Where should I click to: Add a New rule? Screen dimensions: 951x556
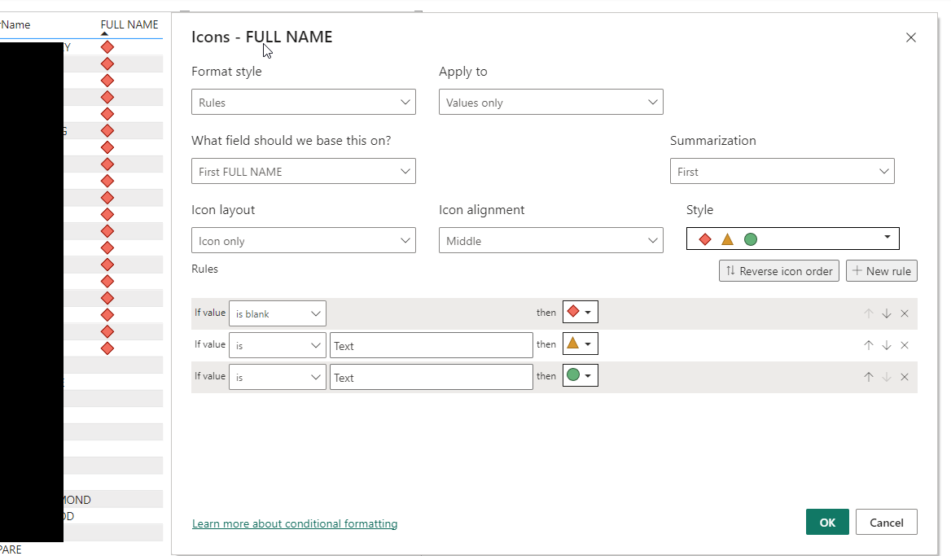click(881, 271)
